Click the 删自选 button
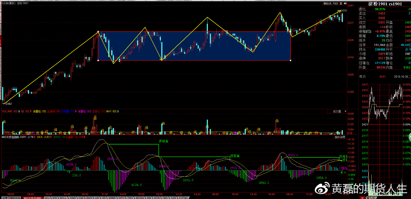 pos(327,4)
